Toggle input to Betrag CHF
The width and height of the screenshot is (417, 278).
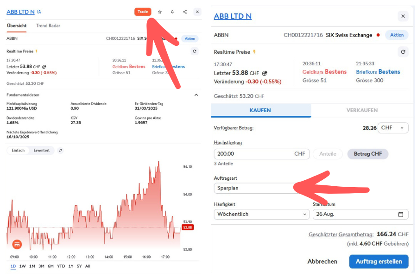(368, 154)
